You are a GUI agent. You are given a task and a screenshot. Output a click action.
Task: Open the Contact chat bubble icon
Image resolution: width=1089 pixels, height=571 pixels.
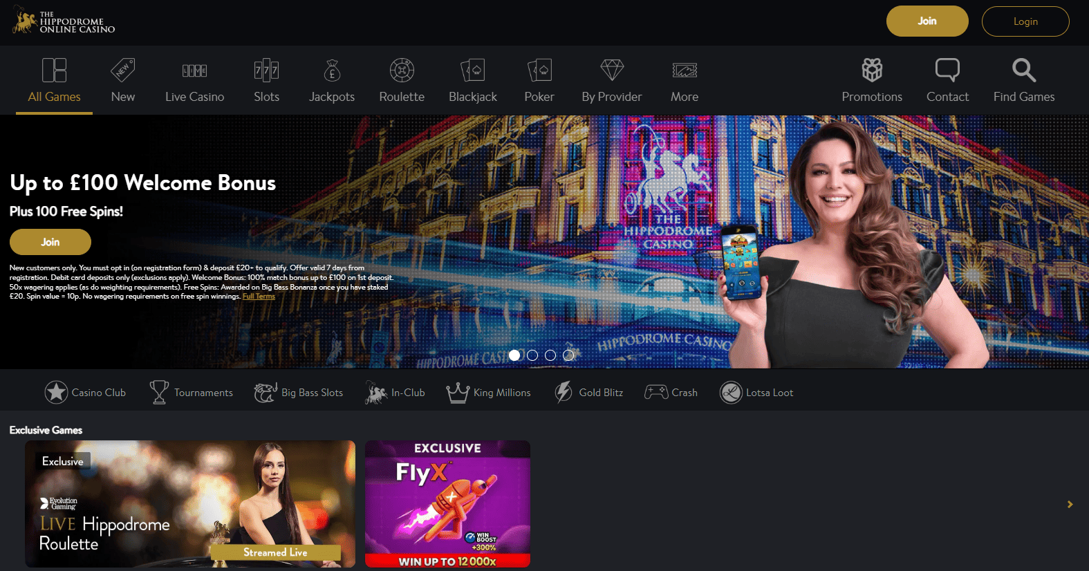[x=947, y=70]
